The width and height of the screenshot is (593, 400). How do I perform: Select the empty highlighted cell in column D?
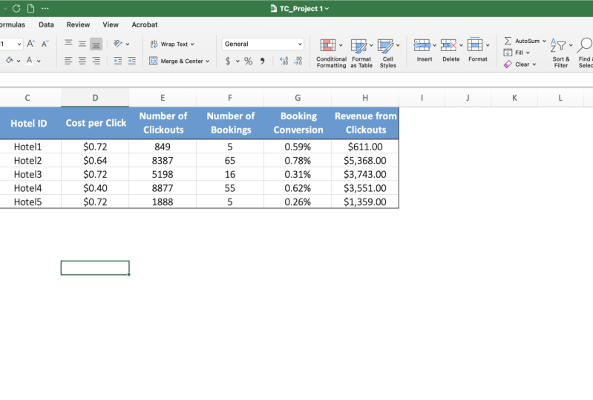point(95,267)
